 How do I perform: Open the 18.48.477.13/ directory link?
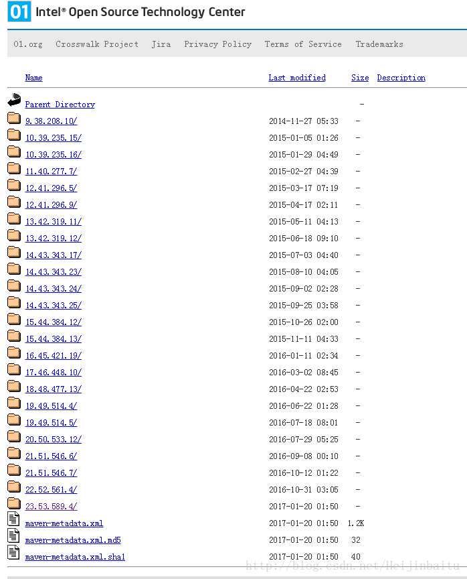coord(54,389)
